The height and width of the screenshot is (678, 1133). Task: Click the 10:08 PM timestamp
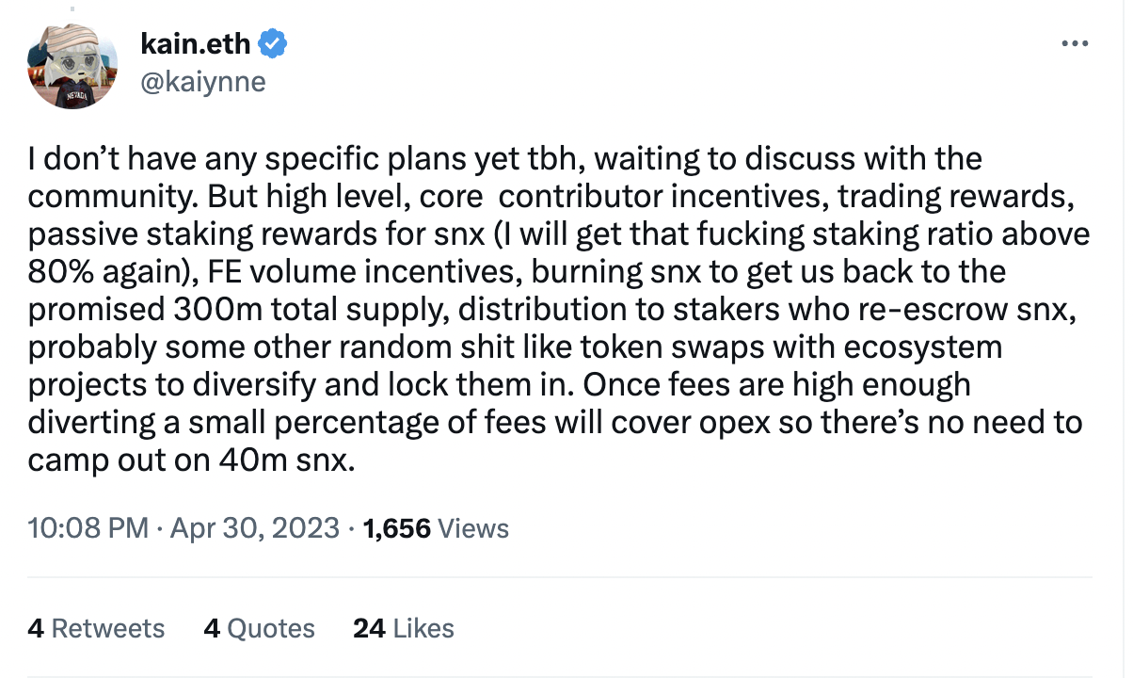pyautogui.click(x=88, y=528)
